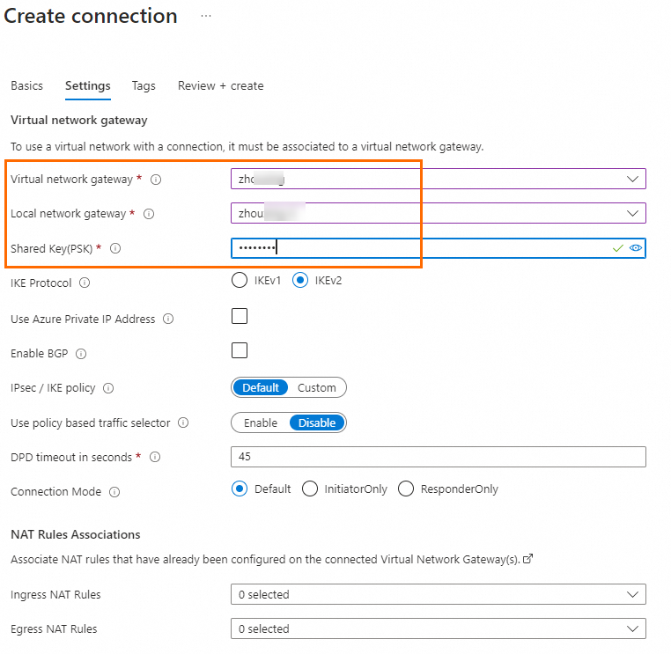This screenshot has height=654, width=671.
Task: Click info icon next to Virtual network gateway
Action: [156, 180]
